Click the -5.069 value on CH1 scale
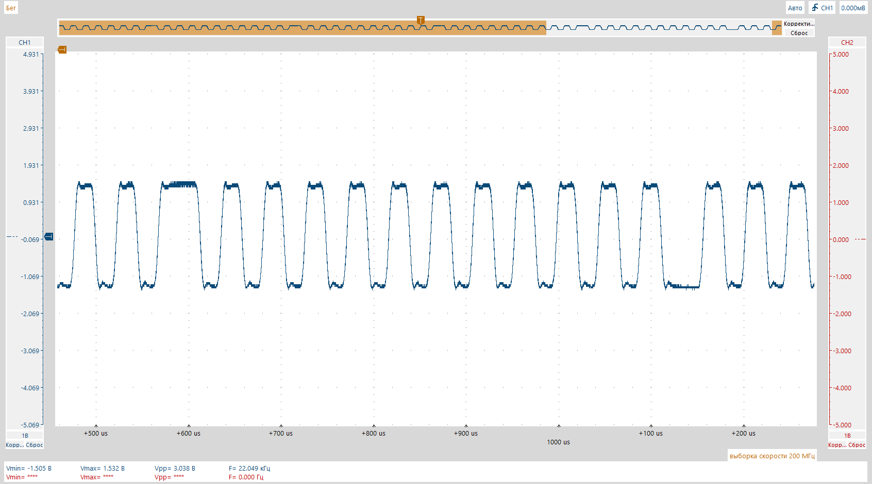 pos(30,425)
